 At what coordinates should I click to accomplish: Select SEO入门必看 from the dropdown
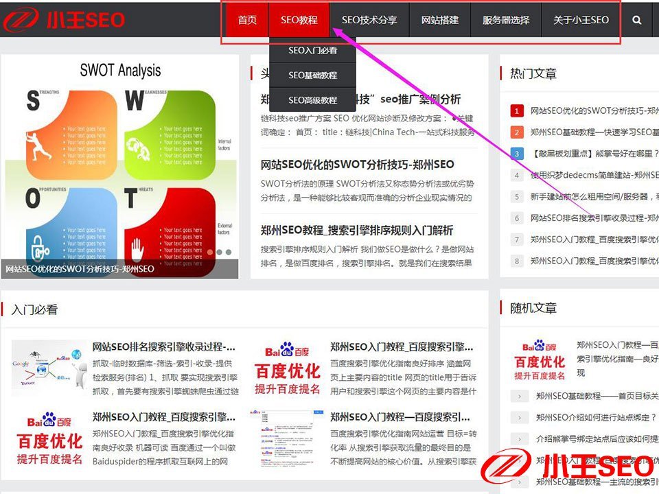coord(313,50)
